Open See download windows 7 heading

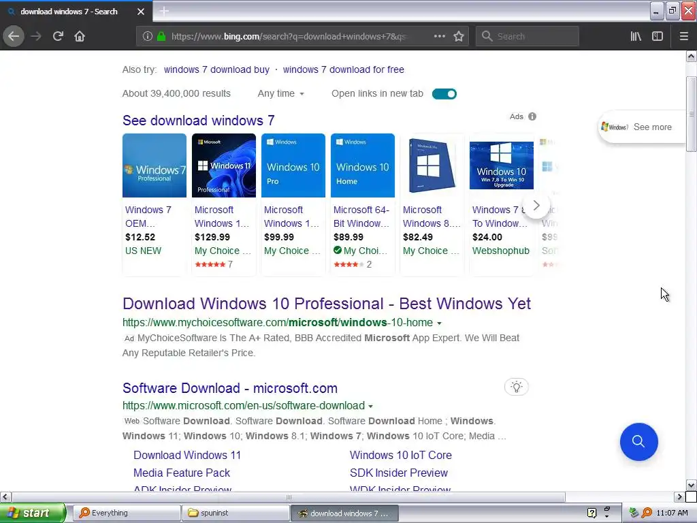tap(198, 121)
